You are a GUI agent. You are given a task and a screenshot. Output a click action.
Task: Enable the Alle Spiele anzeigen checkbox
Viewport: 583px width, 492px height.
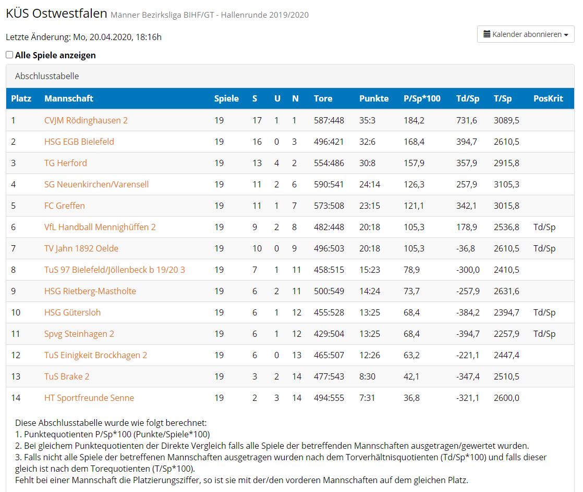(x=10, y=55)
